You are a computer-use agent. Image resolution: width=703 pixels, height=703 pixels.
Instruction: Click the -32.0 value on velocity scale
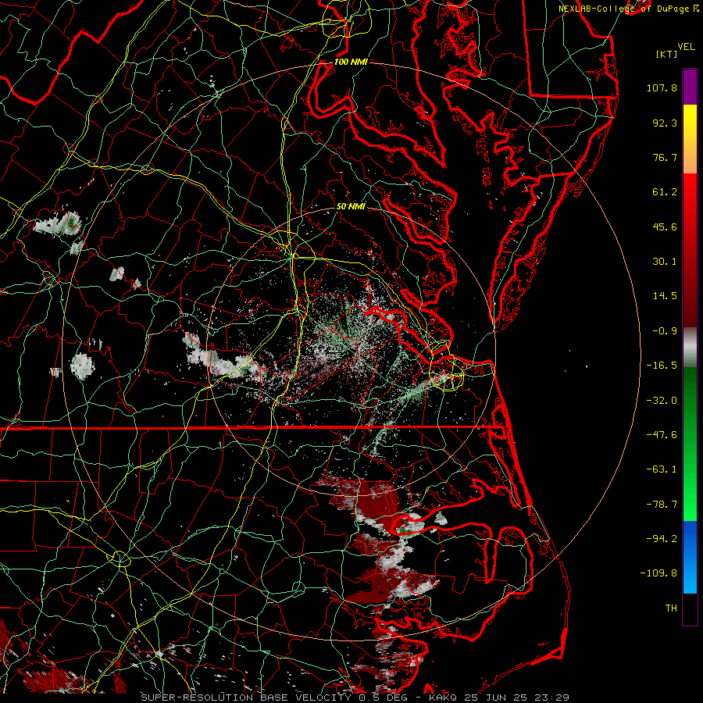(662, 401)
